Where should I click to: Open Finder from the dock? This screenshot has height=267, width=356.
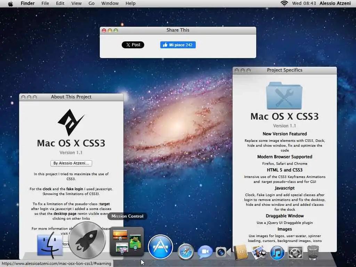click(50, 245)
